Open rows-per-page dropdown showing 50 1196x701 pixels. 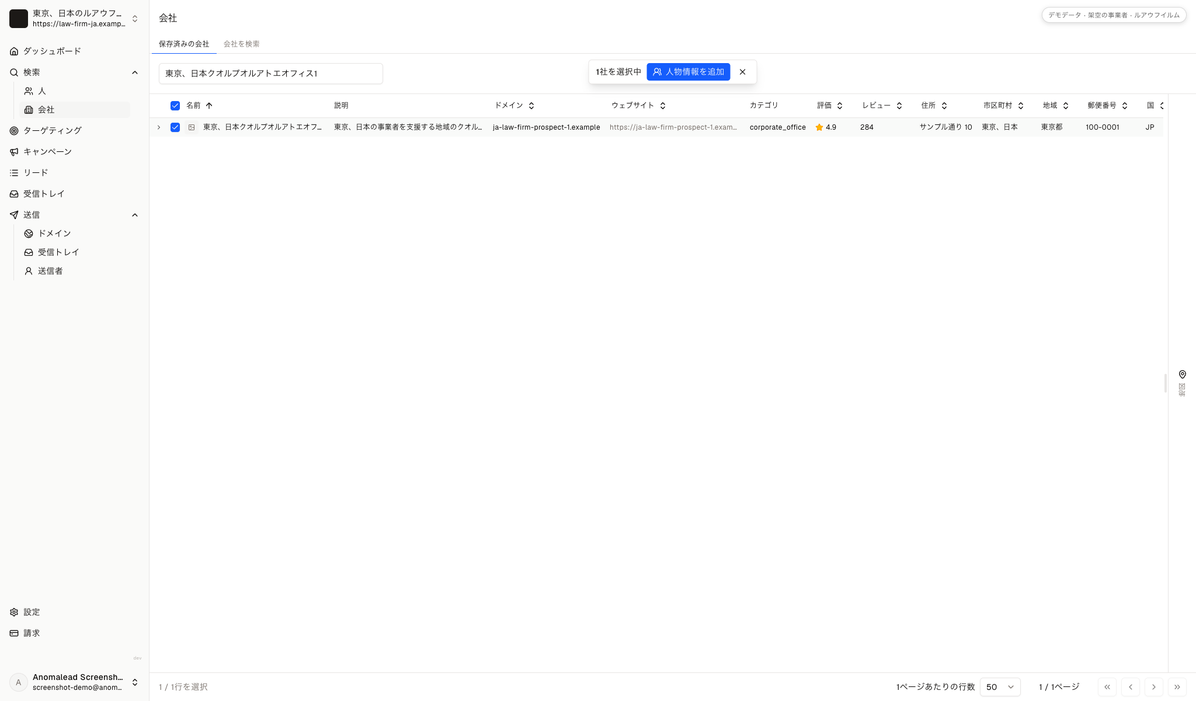1000,687
